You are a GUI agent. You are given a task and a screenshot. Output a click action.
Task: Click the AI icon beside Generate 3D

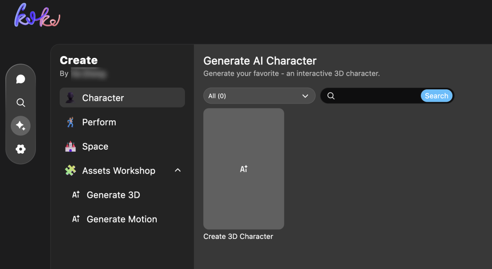(76, 195)
